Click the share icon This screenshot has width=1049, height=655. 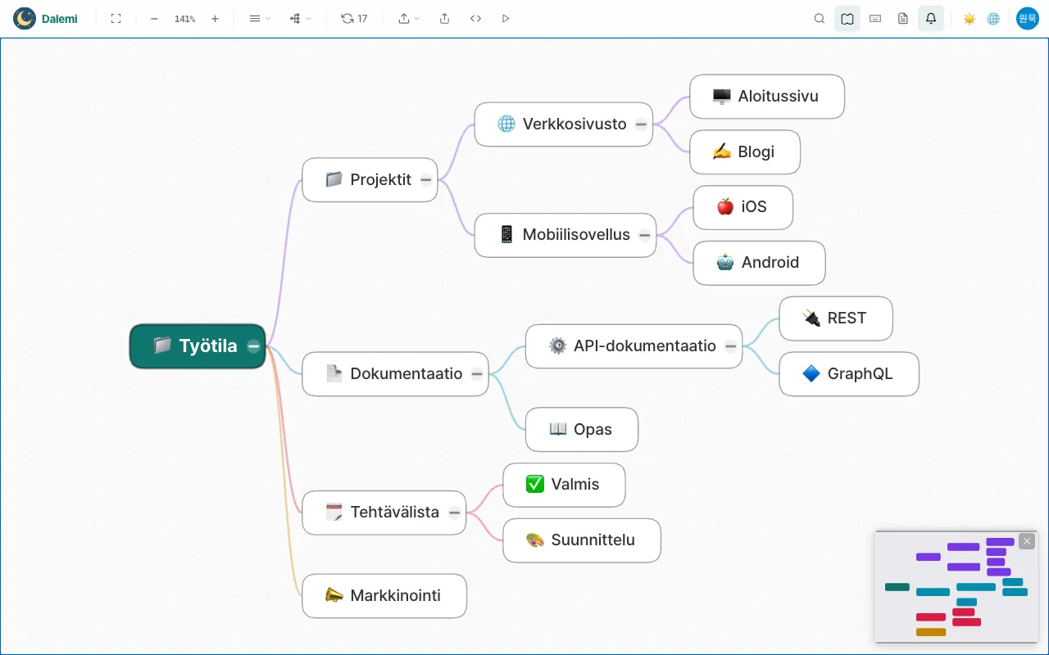pyautogui.click(x=444, y=18)
